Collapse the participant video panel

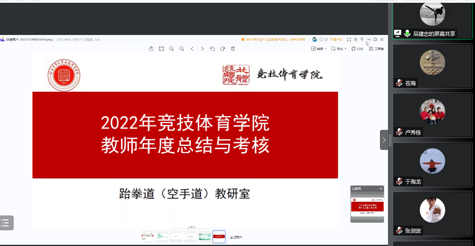tap(384, 139)
